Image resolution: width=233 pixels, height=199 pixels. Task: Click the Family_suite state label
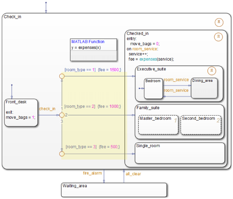coord(148,108)
